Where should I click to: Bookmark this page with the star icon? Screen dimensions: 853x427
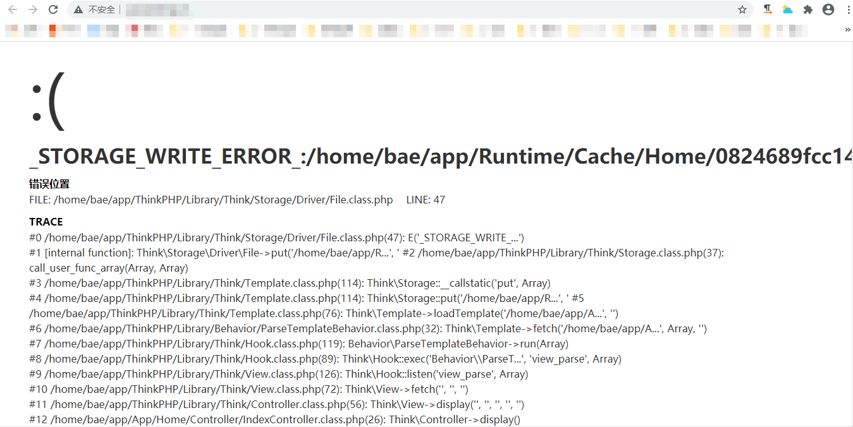pos(742,9)
